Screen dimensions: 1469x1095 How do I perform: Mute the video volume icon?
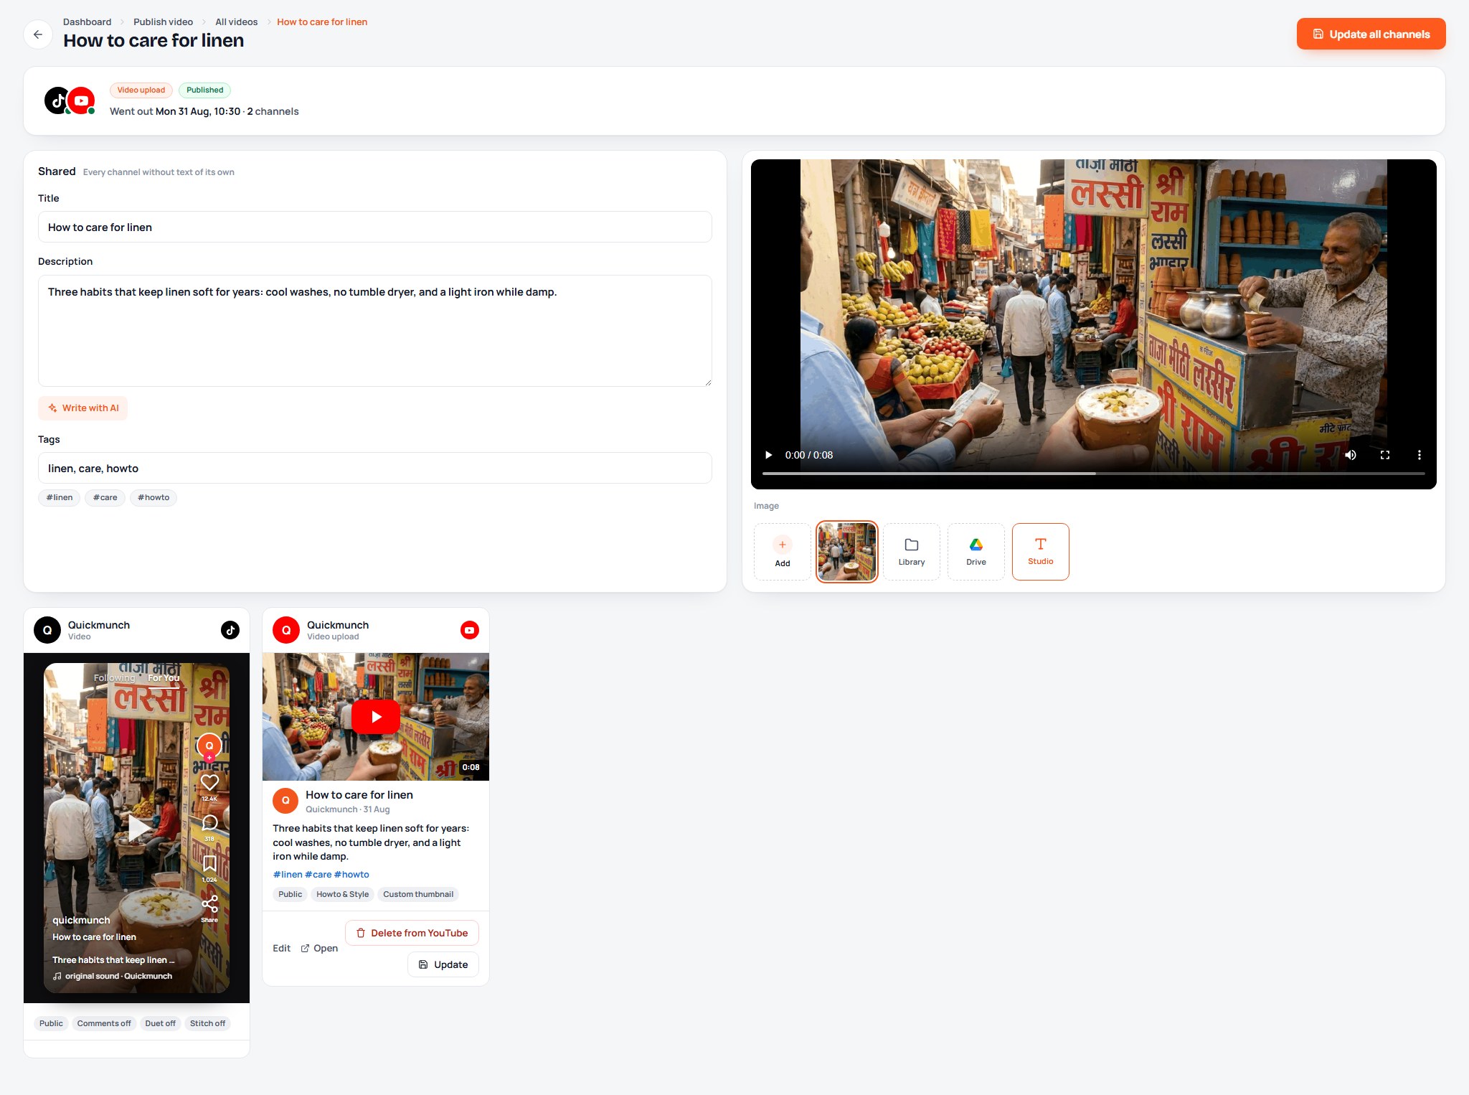click(1351, 455)
